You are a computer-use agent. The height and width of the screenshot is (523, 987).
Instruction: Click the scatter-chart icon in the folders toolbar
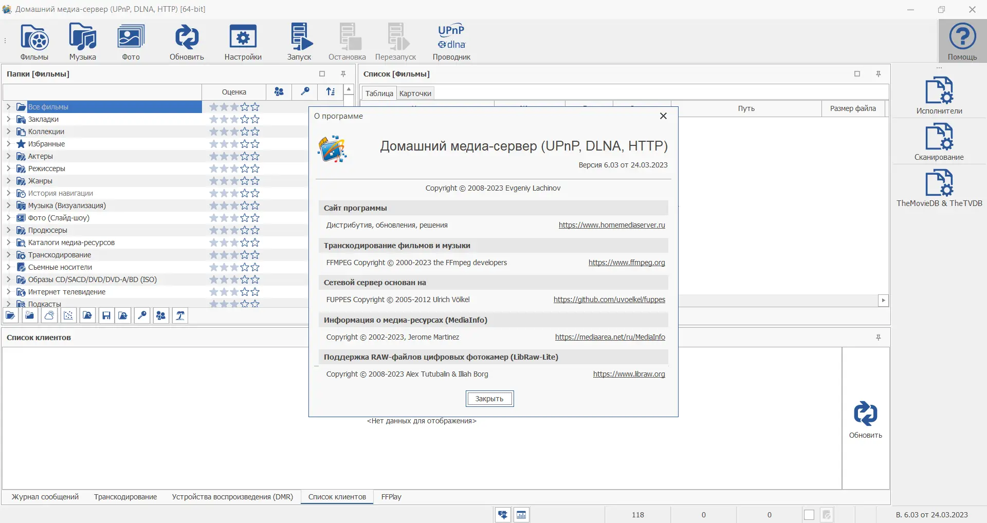click(68, 315)
